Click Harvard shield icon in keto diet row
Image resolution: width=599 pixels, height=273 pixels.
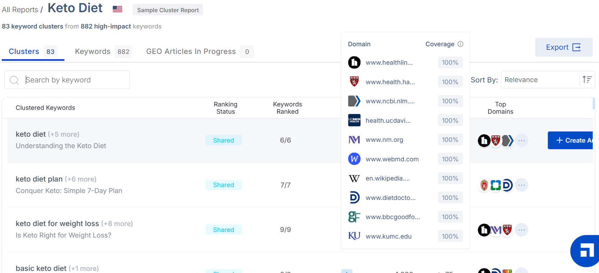pyautogui.click(x=496, y=140)
